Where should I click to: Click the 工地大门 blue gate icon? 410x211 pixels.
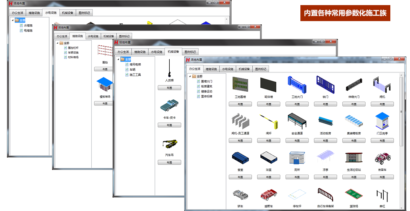tap(297, 85)
